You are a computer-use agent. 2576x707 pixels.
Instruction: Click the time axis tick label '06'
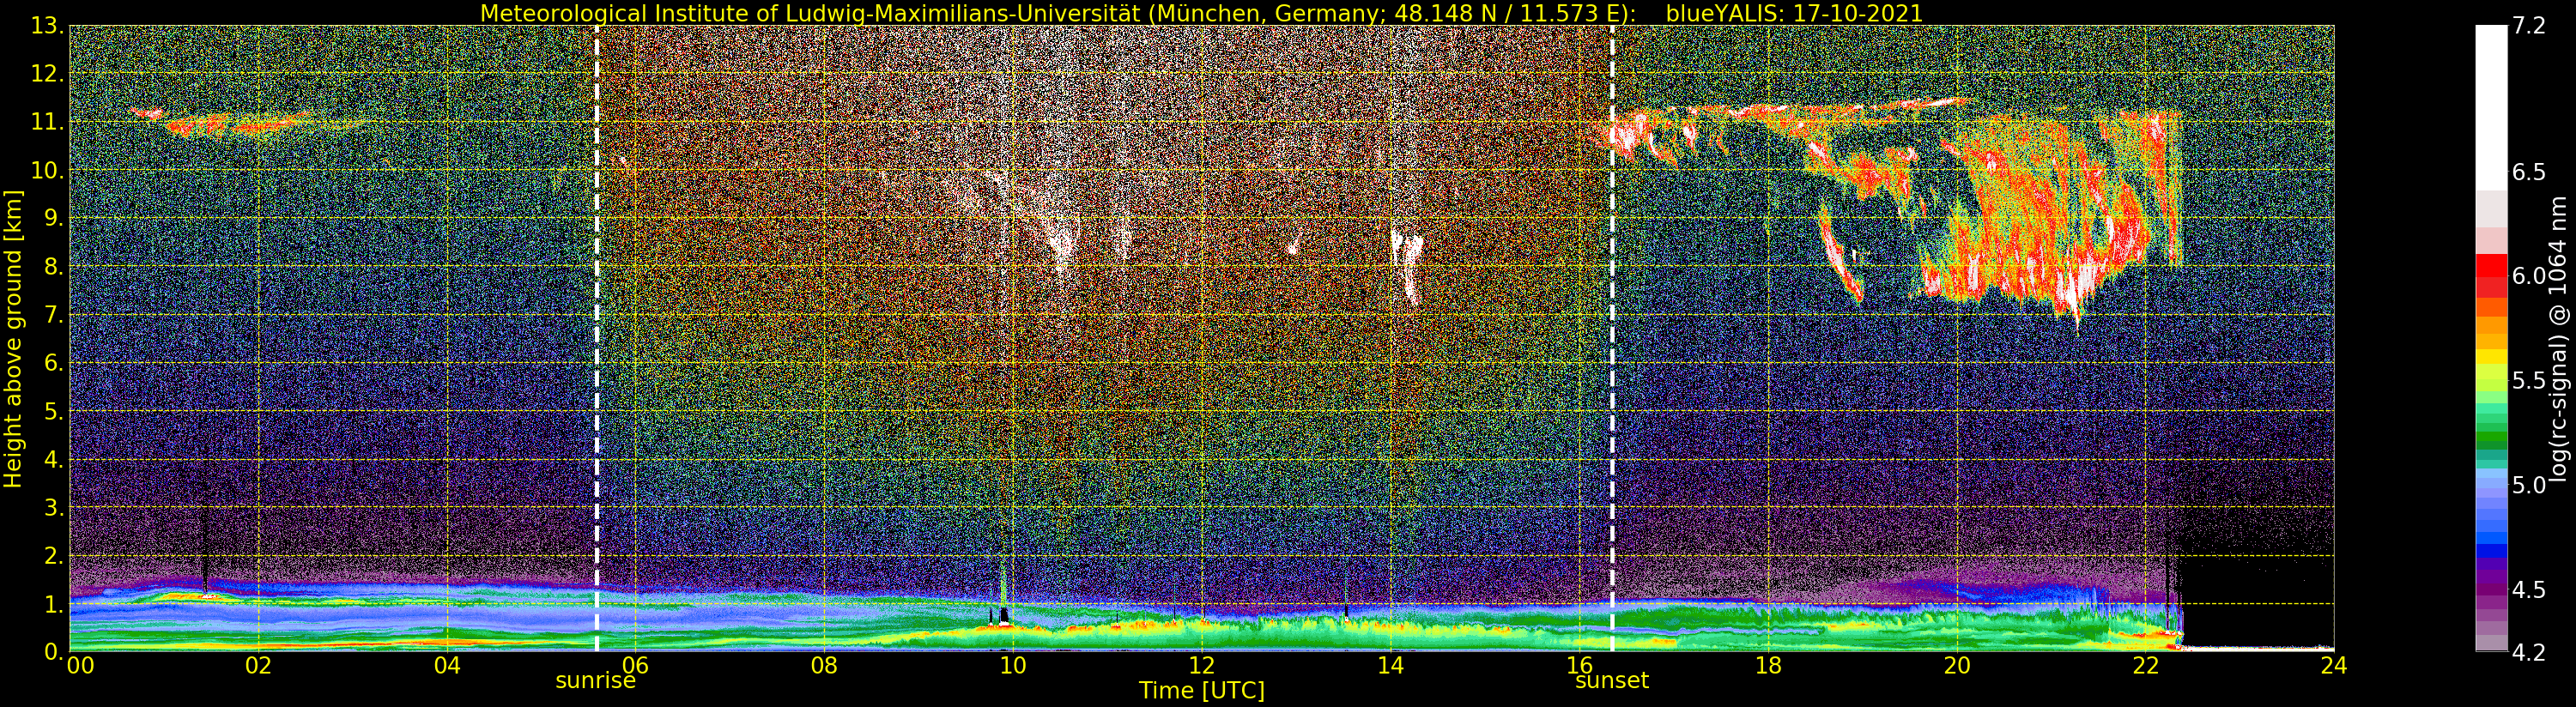tap(635, 664)
